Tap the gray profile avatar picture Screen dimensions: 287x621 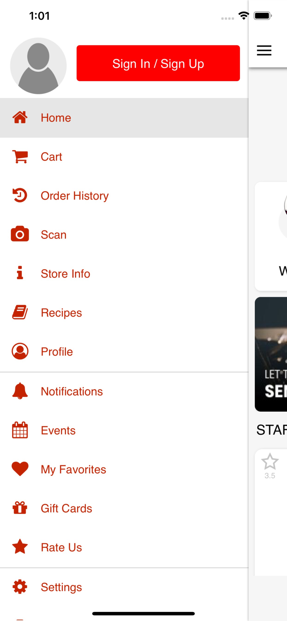pos(38,65)
